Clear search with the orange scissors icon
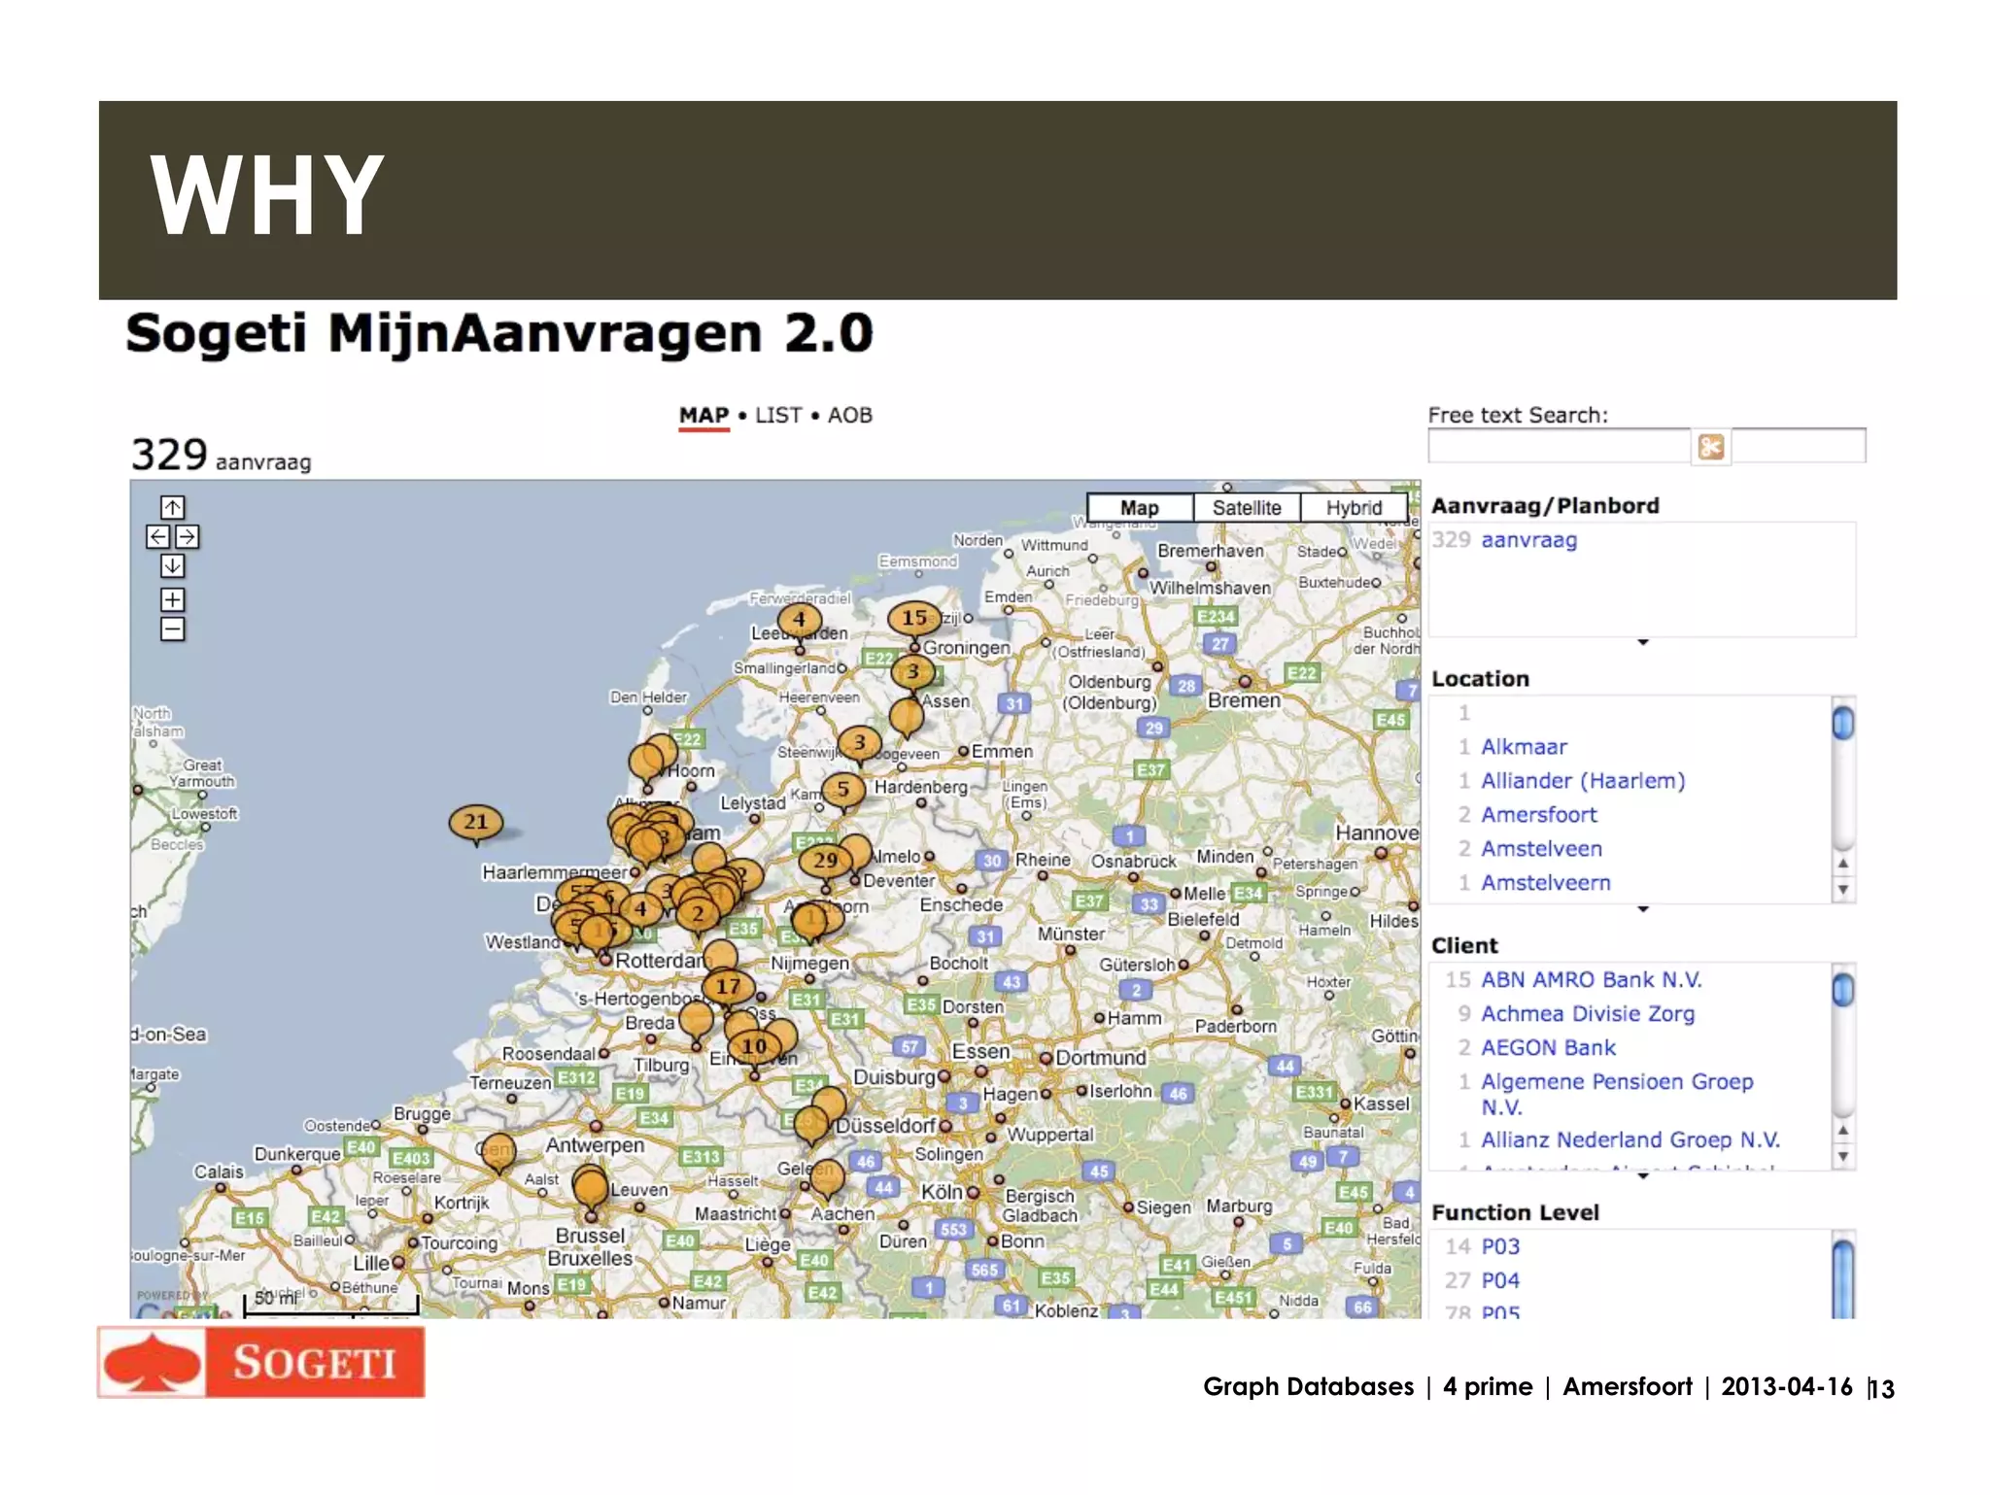 pyautogui.click(x=1711, y=447)
